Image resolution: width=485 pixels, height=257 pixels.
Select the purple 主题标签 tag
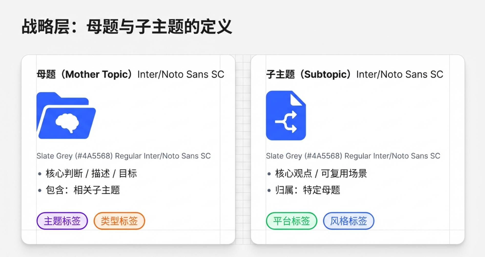[x=62, y=221]
